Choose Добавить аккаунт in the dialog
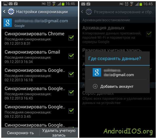This screenshot has width=157, height=139. (117, 86)
